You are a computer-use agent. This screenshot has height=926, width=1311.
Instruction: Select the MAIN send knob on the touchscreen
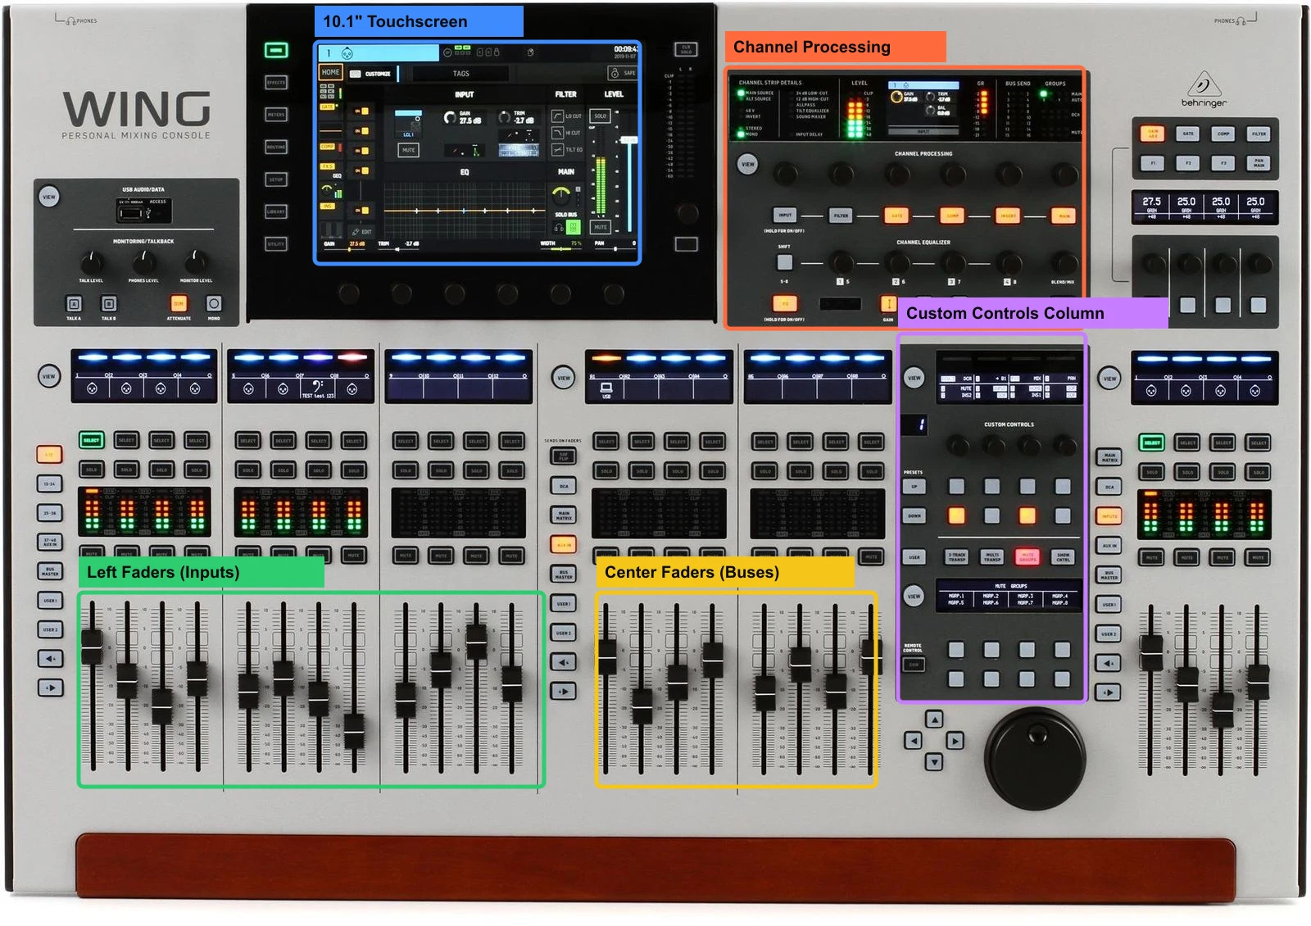coord(561,194)
